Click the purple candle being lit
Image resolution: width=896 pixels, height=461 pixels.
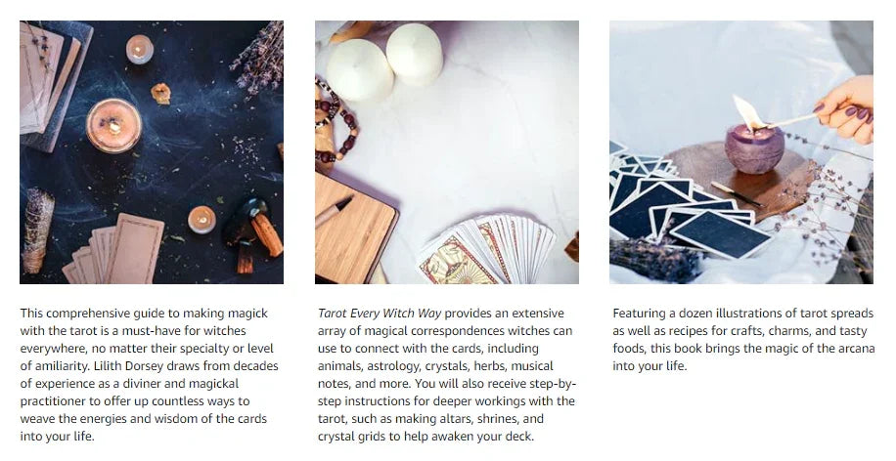[754, 148]
